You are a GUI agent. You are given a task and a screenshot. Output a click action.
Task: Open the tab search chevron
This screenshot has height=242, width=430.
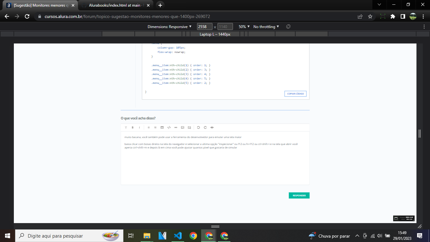click(x=379, y=4)
